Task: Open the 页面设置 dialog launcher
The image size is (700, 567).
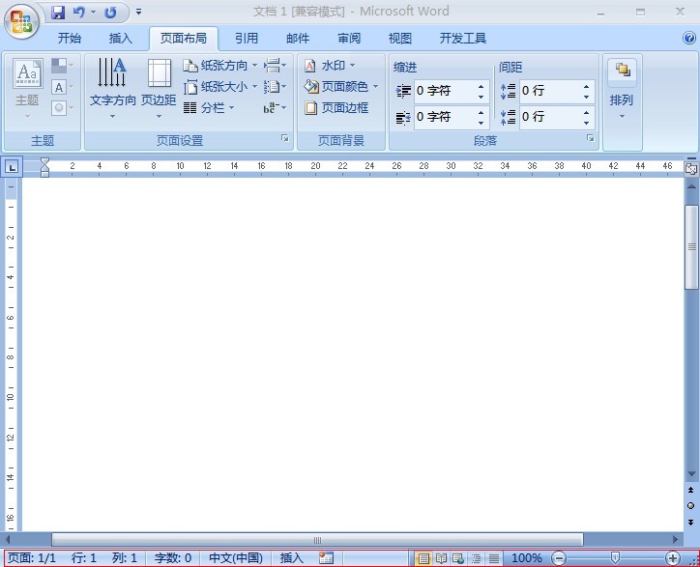Action: pos(285,139)
